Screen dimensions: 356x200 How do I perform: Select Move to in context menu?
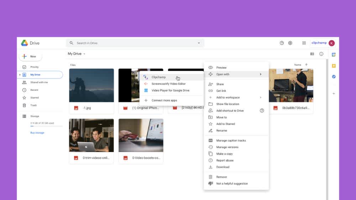pos(236,117)
